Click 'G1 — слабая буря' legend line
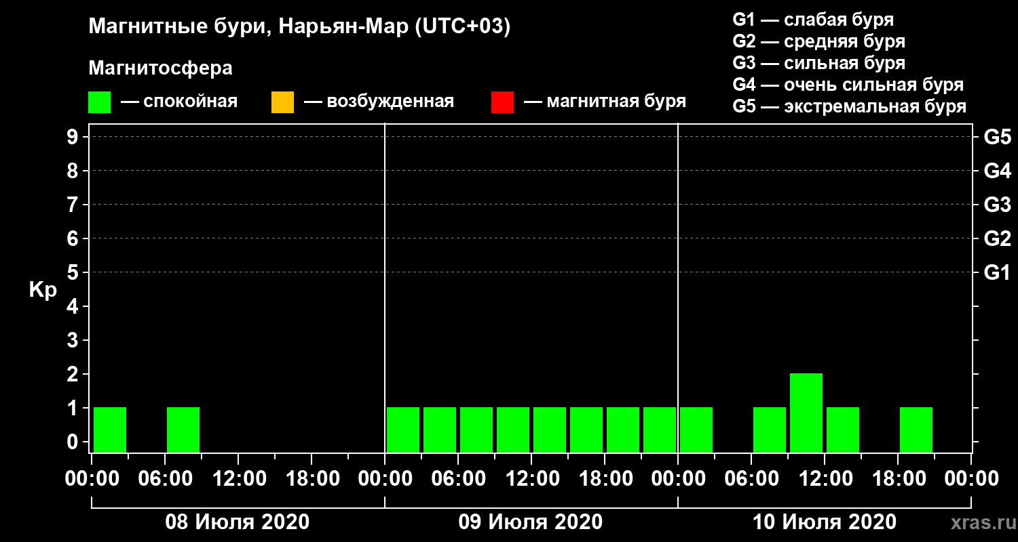This screenshot has height=542, width=1018. [813, 20]
